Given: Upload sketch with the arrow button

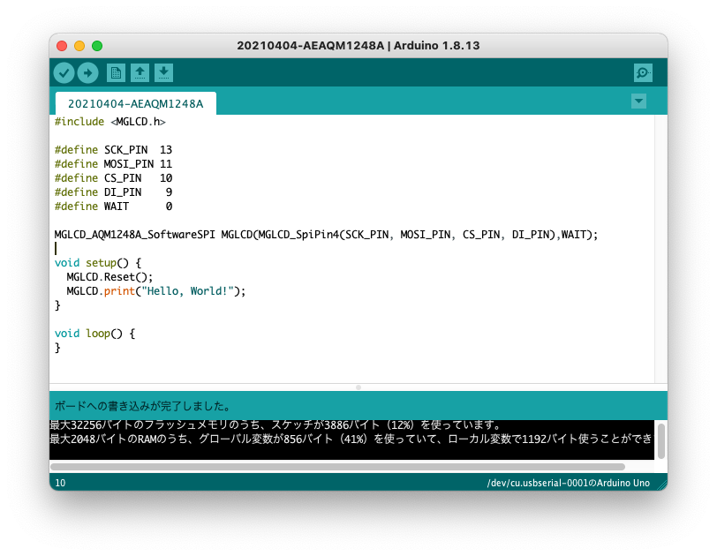Looking at the screenshot, I should 87,73.
